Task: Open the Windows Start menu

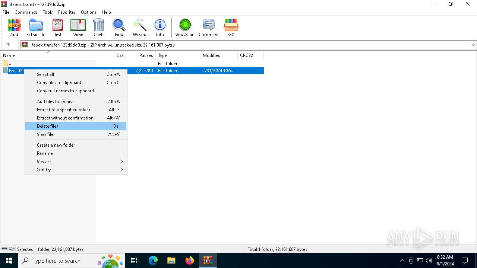Action: click(9, 261)
